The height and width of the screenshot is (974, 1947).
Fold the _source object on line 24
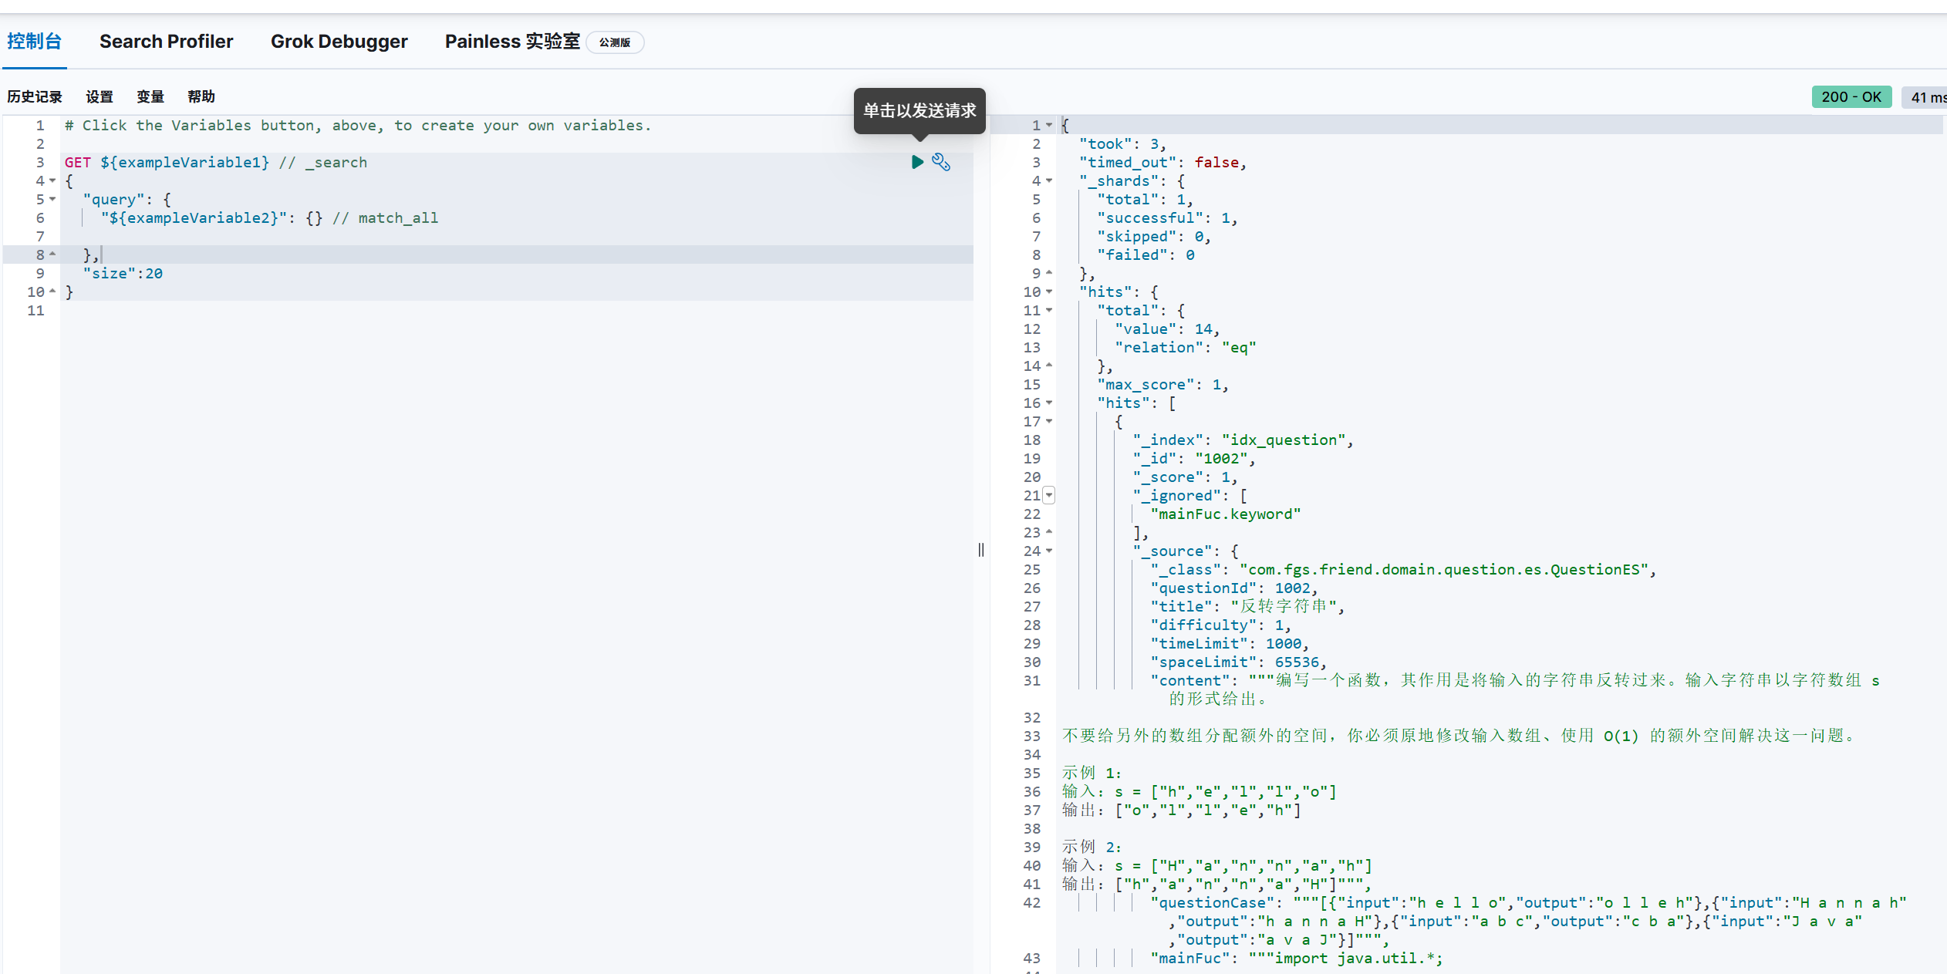(x=1049, y=551)
